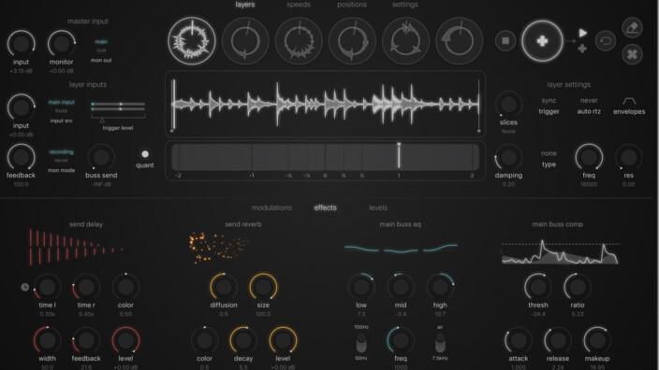The height and width of the screenshot is (370, 659).
Task: Switch to the layers tab
Action: 245,5
